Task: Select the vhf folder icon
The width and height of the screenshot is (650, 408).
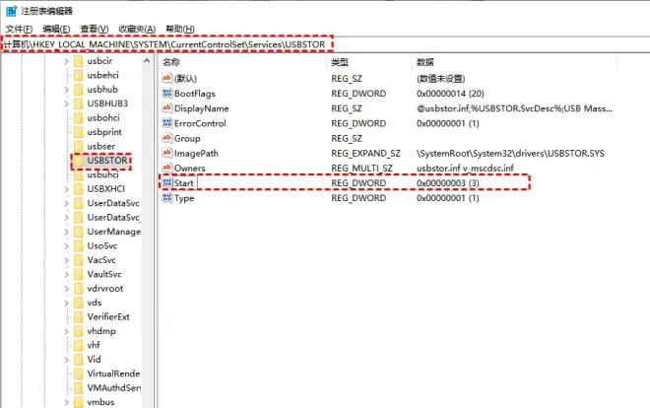Action: (79, 345)
